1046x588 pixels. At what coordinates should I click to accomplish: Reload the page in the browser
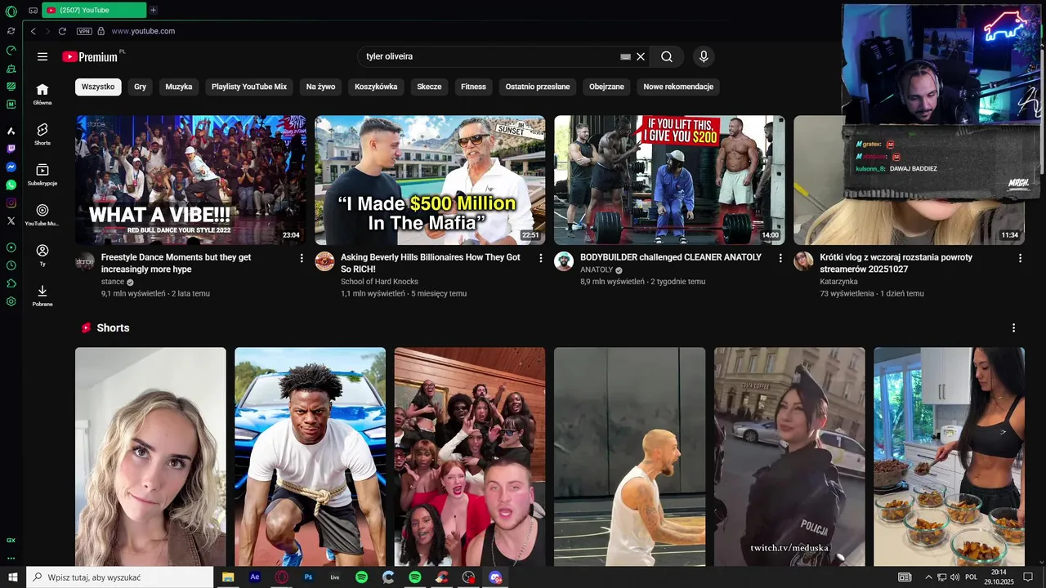[62, 31]
